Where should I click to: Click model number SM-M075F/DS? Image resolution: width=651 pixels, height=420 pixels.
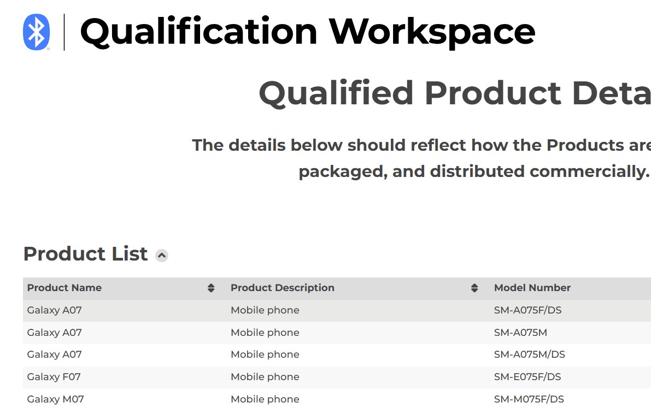tap(529, 399)
